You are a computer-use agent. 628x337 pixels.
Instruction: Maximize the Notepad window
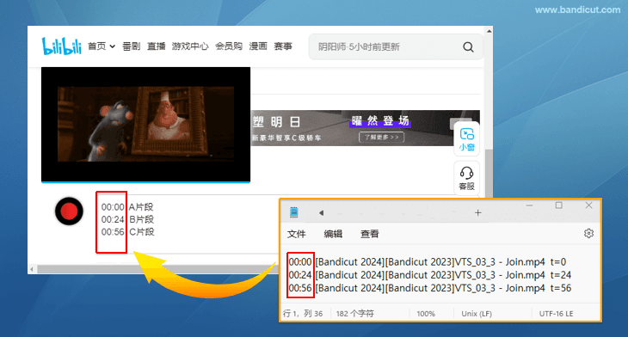click(x=558, y=205)
